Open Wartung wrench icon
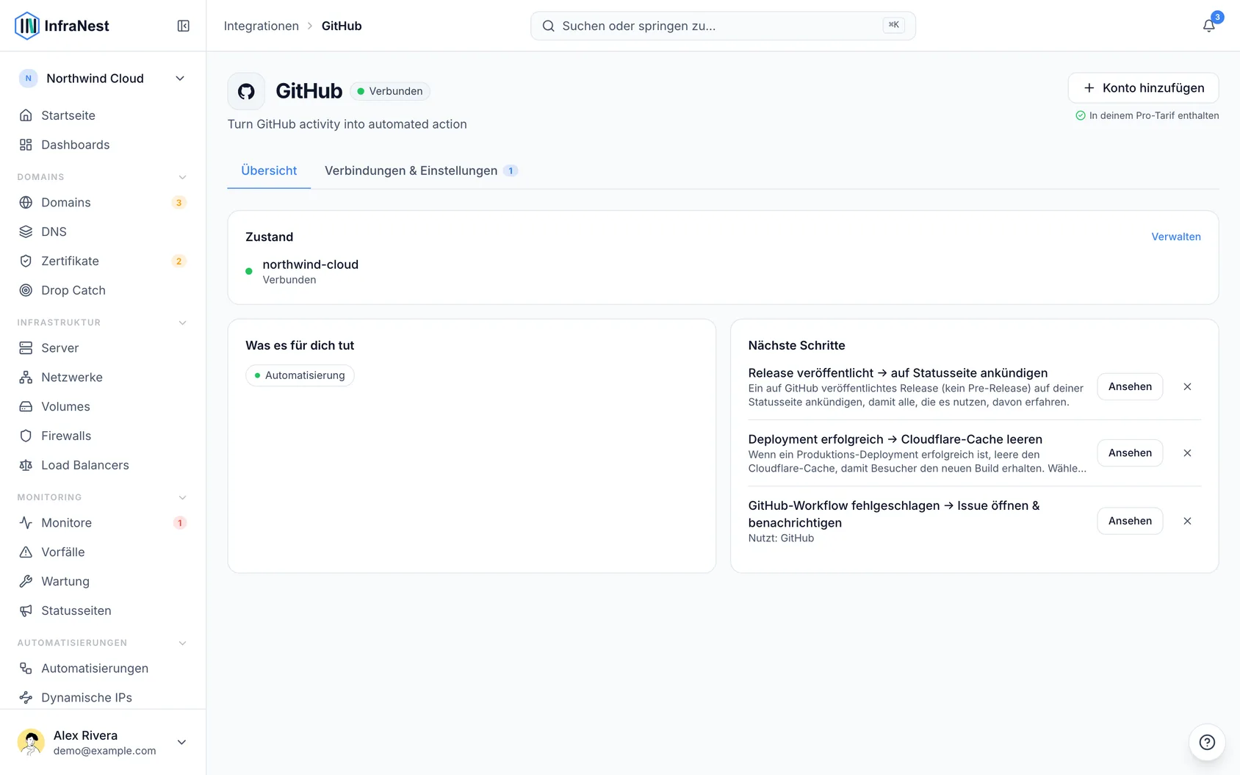The width and height of the screenshot is (1240, 775). pyautogui.click(x=26, y=581)
